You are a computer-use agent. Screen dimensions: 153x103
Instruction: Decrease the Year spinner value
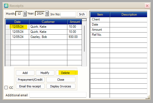pyautogui.click(x=47, y=15)
